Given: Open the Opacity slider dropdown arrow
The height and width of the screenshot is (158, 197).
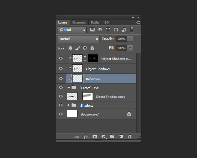Looking at the screenshot, I should pyautogui.click(x=130, y=39).
